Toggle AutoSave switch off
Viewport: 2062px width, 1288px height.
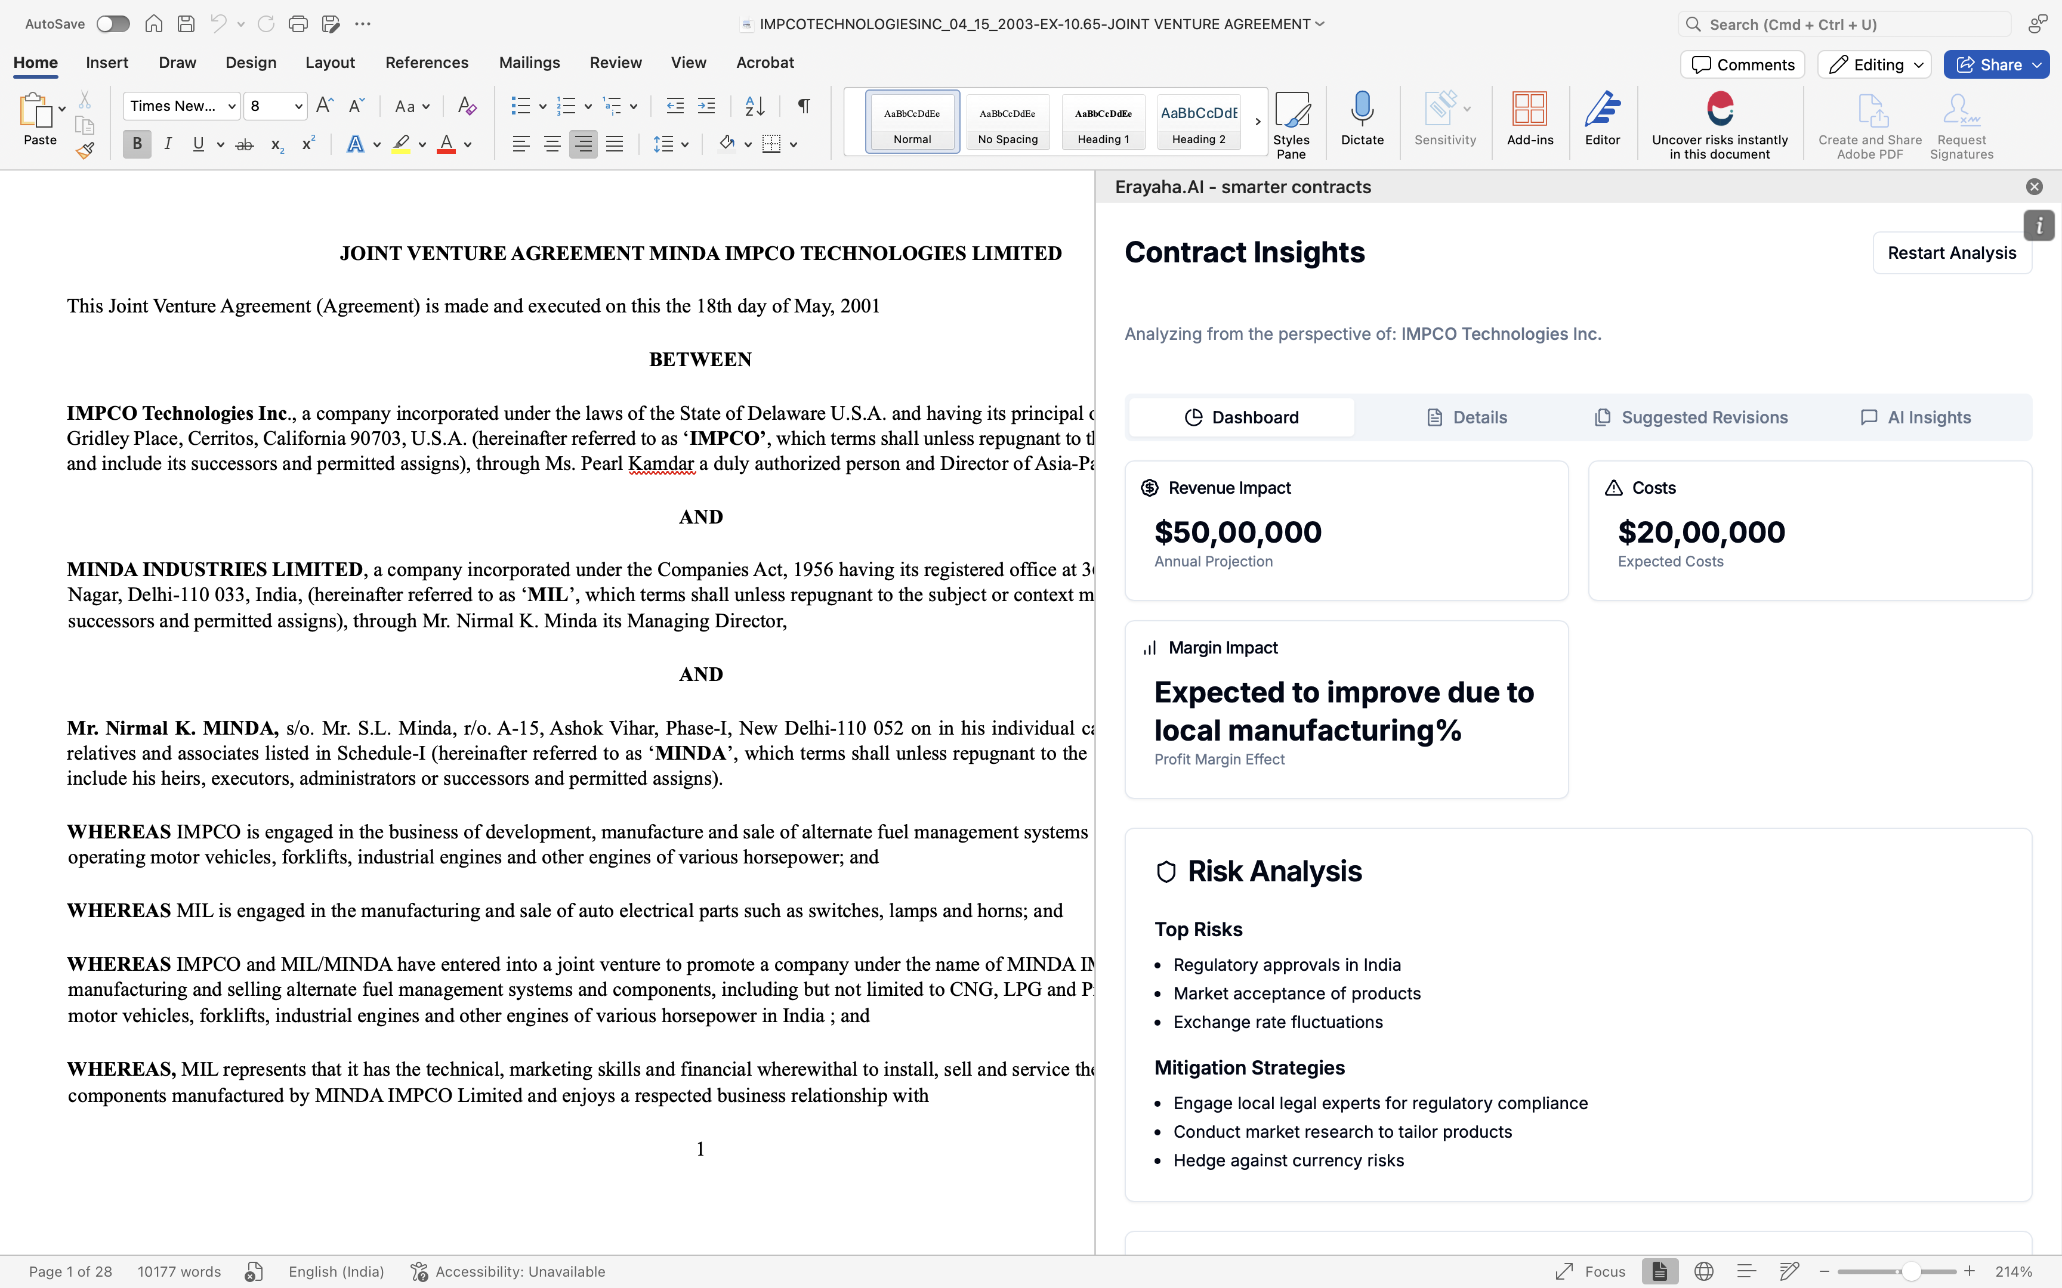tap(113, 22)
